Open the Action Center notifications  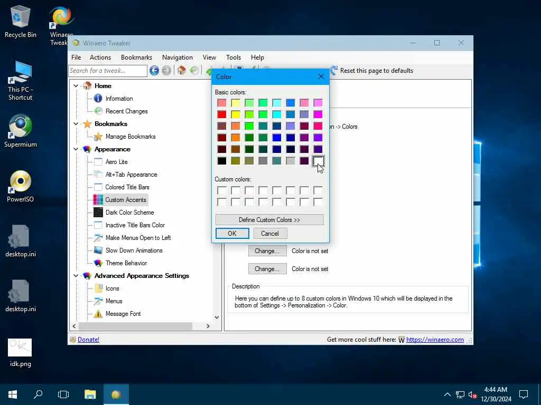coord(524,394)
